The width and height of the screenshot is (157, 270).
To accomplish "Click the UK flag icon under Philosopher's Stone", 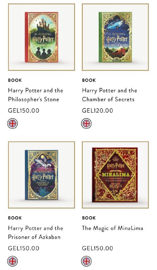I will point(12,124).
